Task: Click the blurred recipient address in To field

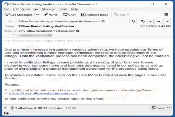Action: coord(35,35)
